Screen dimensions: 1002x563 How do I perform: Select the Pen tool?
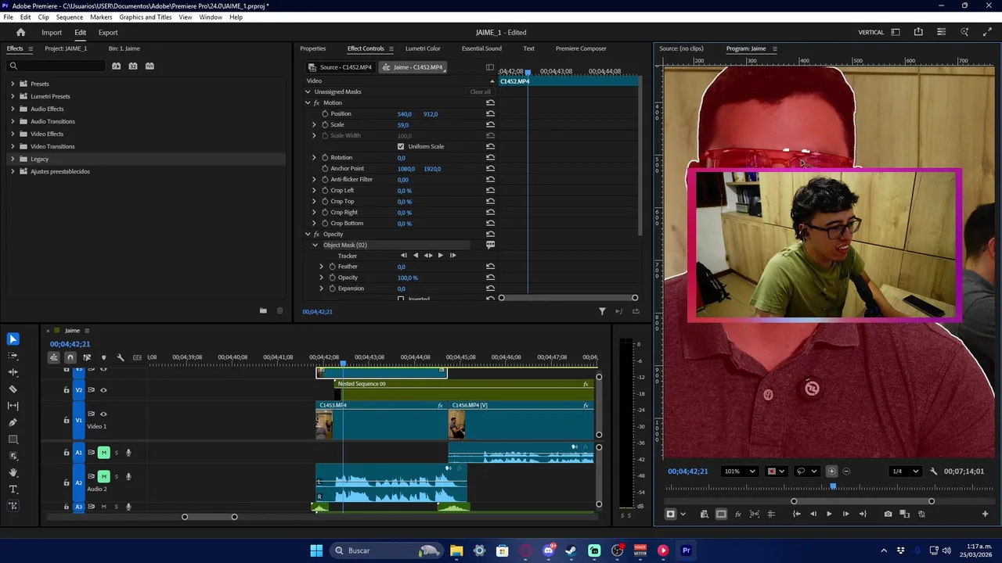(x=13, y=422)
